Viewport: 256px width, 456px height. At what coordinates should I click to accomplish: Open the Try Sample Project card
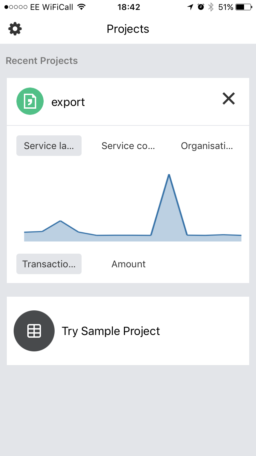[128, 331]
